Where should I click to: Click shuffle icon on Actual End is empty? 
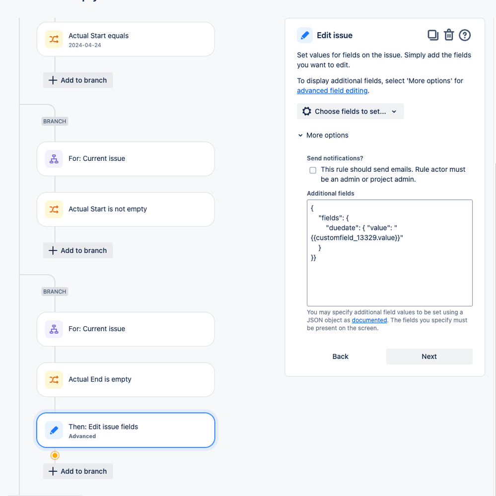(x=54, y=380)
